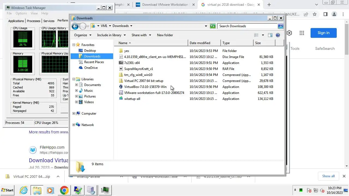Click the Back arrow in Downloads explorer

[x=75, y=26]
